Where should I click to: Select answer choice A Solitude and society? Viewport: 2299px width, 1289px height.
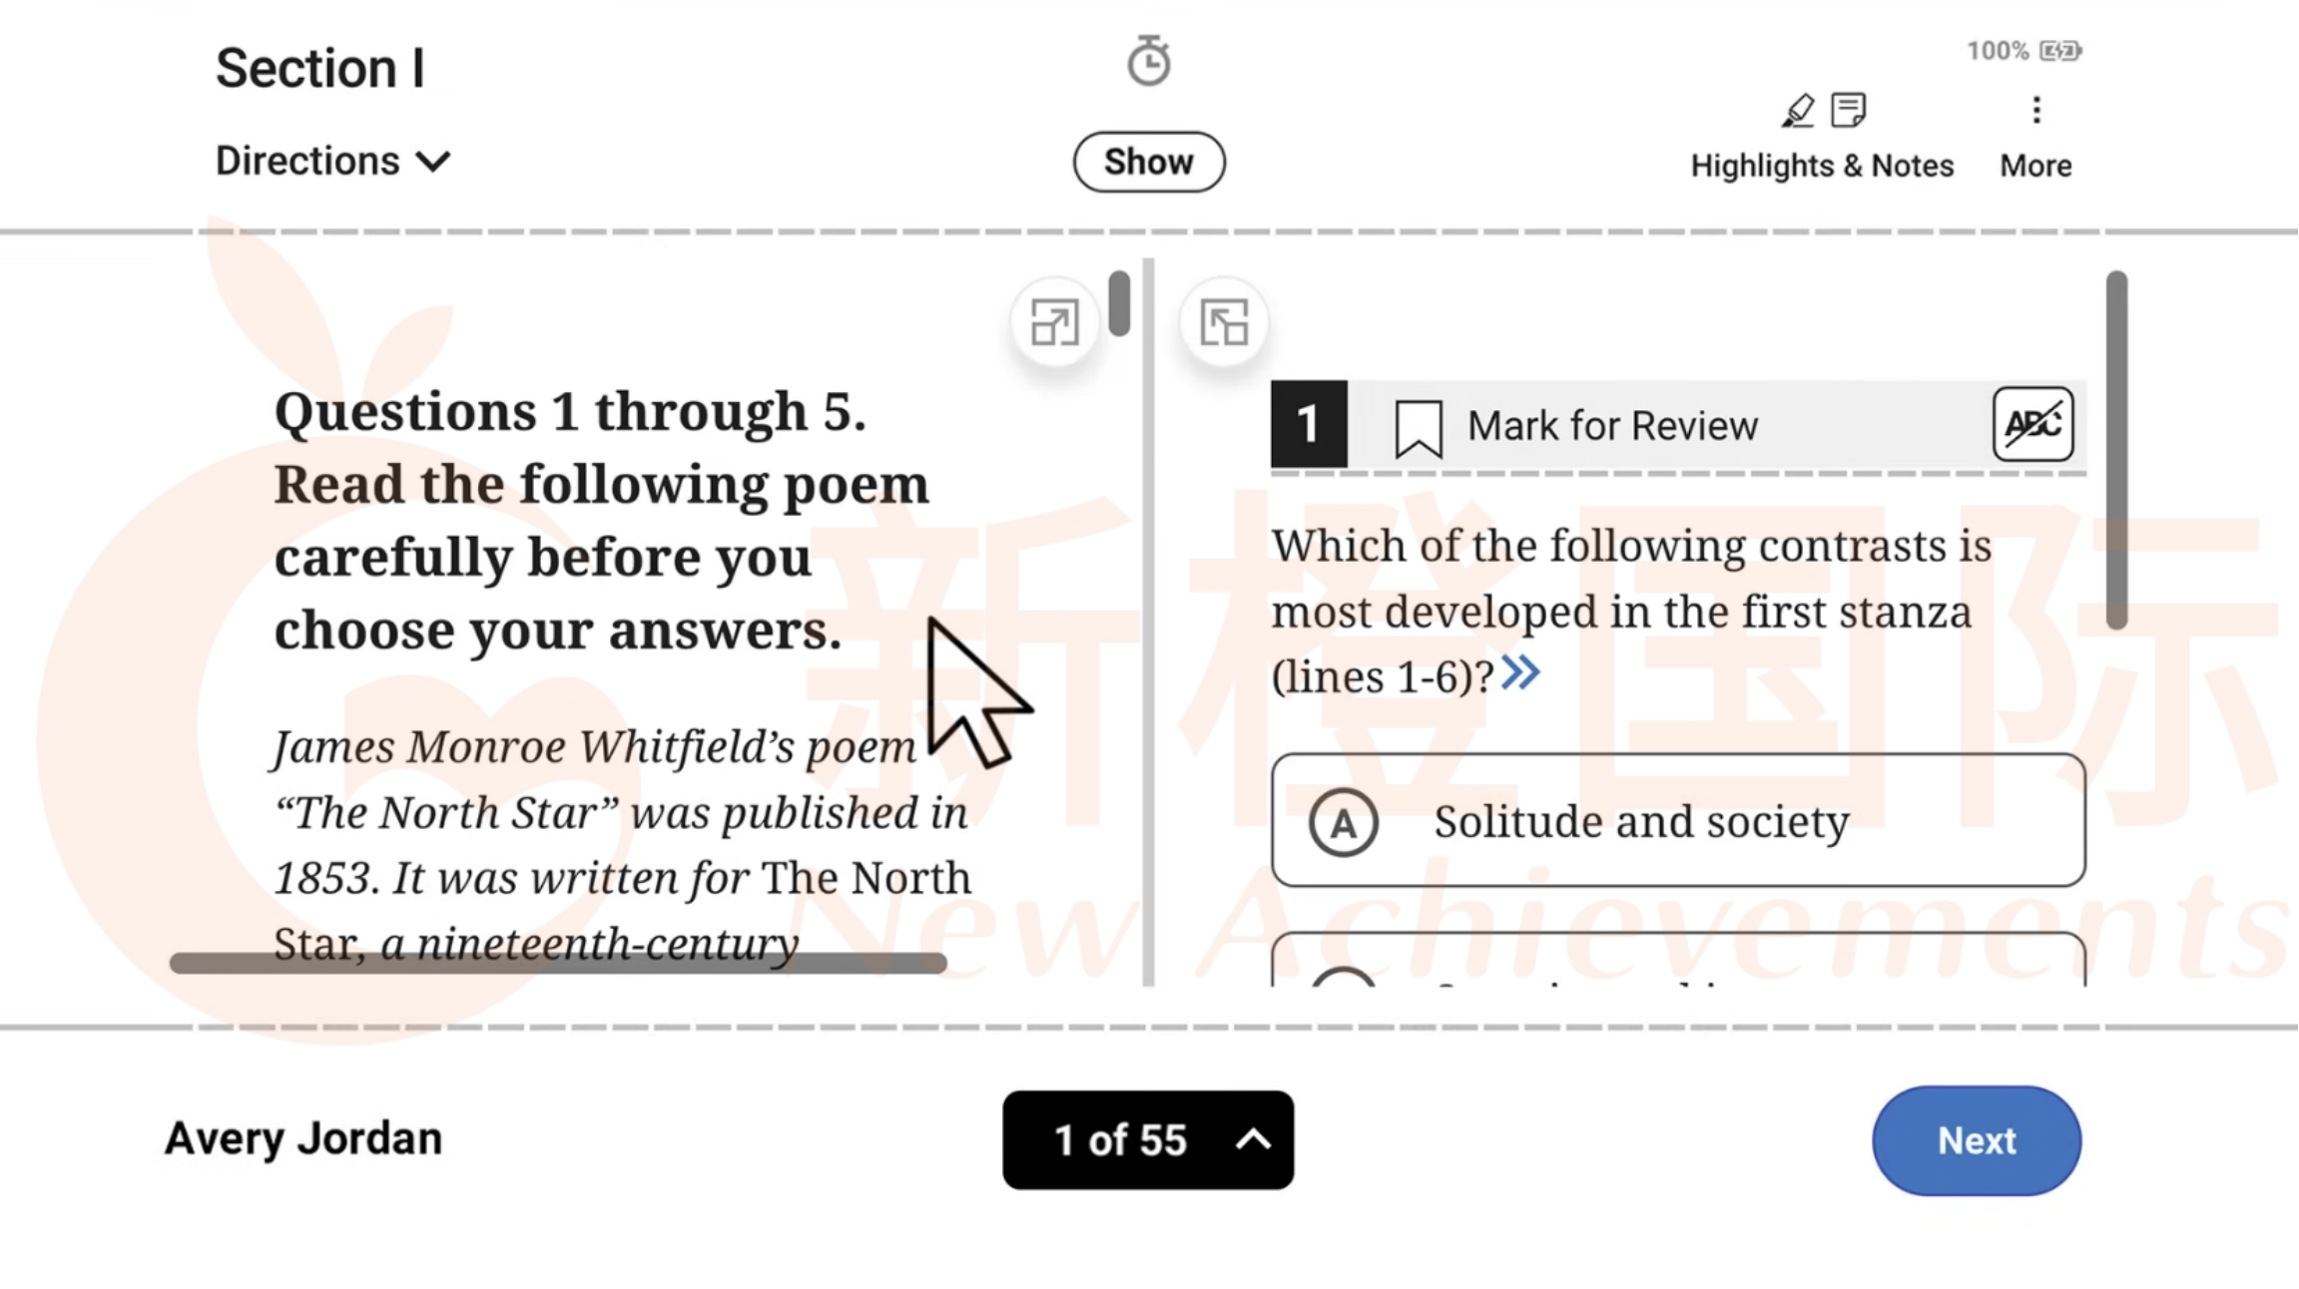point(1678,820)
